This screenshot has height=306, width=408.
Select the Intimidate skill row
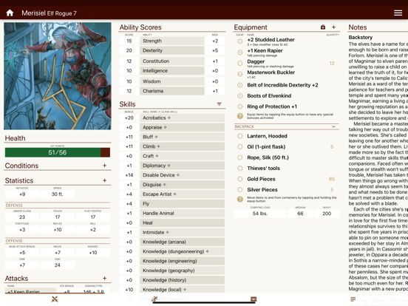click(x=172, y=232)
